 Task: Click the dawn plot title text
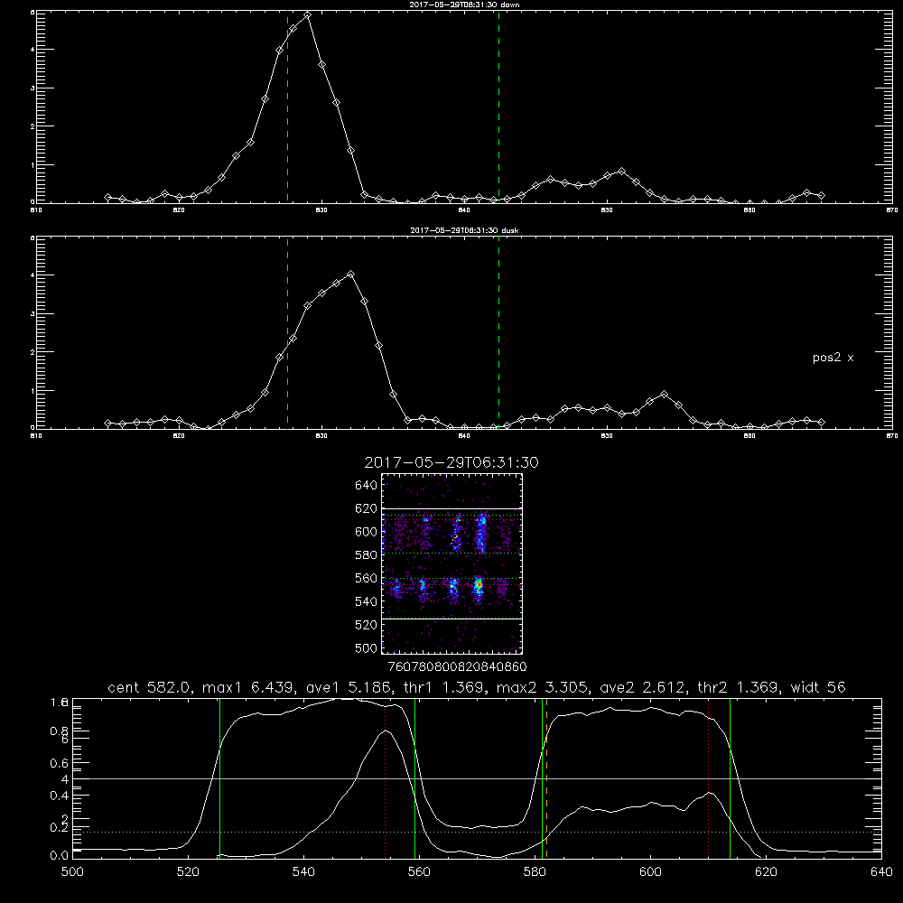(x=464, y=5)
